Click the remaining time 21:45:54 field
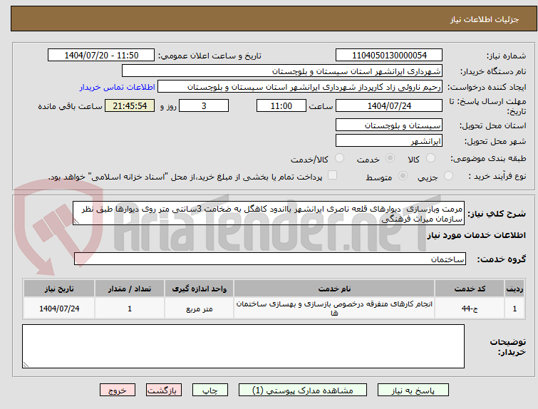This screenshot has width=538, height=409. (130, 105)
